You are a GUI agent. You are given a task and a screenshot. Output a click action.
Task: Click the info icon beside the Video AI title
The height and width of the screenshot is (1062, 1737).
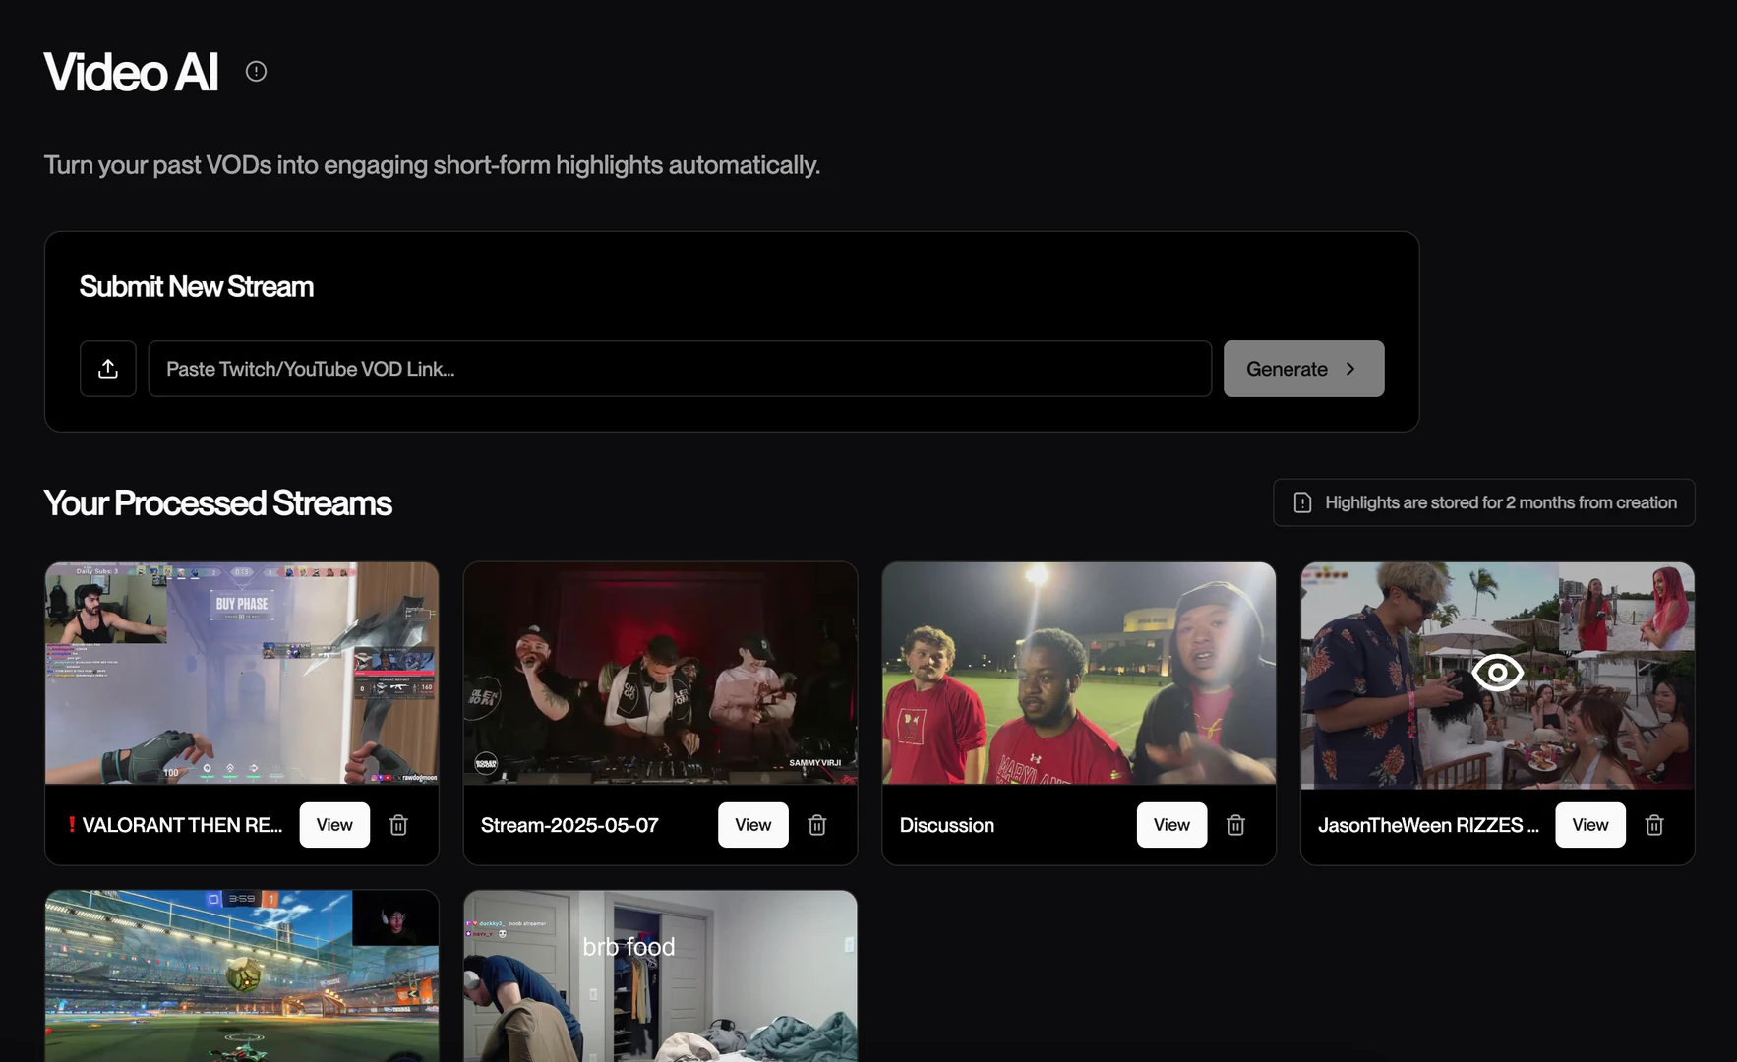click(x=256, y=70)
